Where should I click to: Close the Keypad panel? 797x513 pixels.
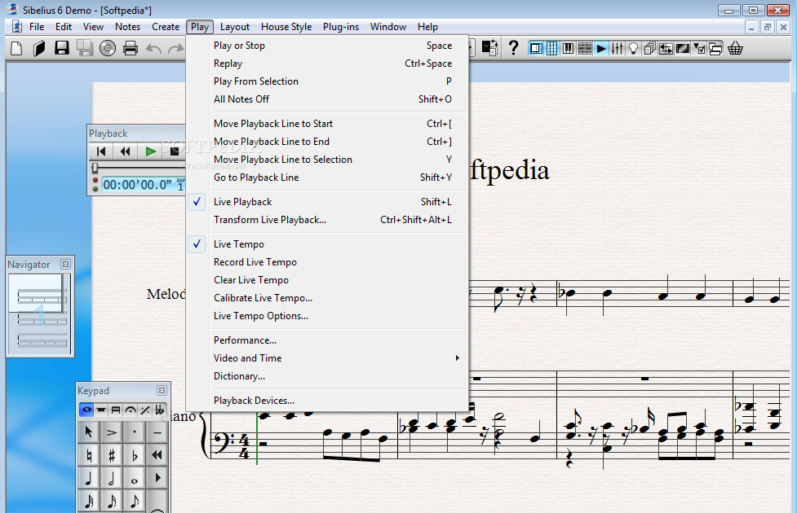pos(162,390)
